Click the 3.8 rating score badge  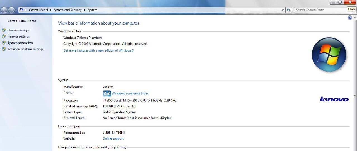tap(107, 94)
